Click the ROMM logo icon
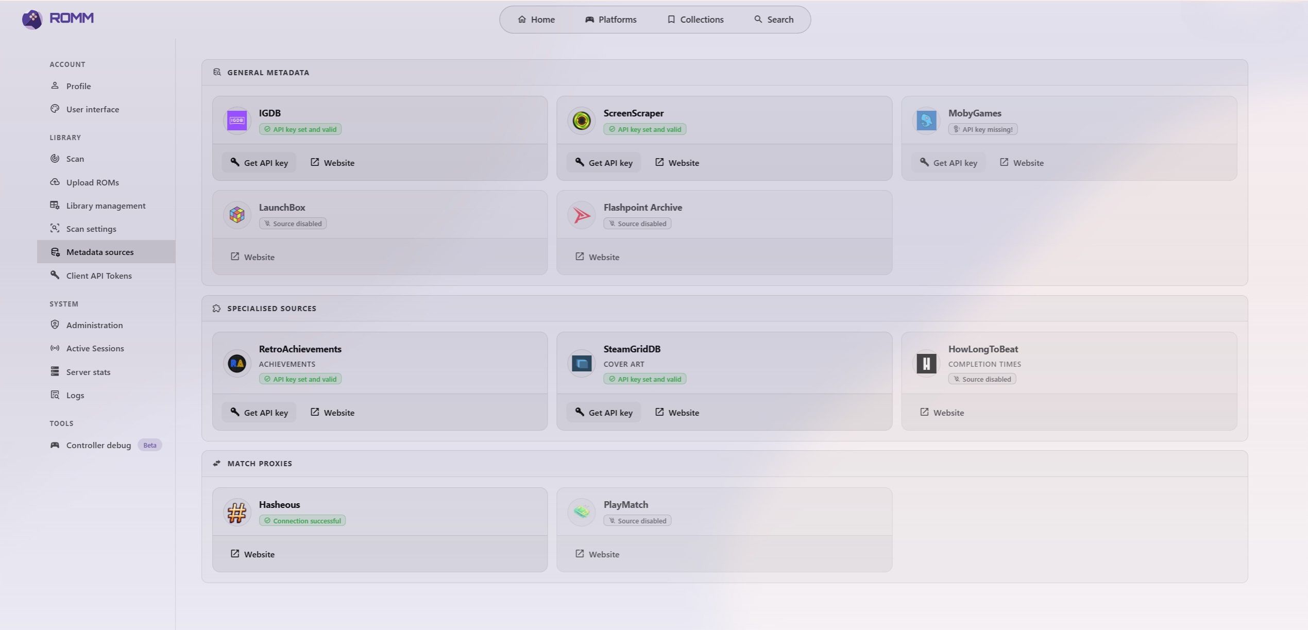This screenshot has height=630, width=1308. (x=32, y=19)
